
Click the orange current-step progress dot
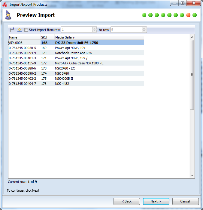coord(188,15)
